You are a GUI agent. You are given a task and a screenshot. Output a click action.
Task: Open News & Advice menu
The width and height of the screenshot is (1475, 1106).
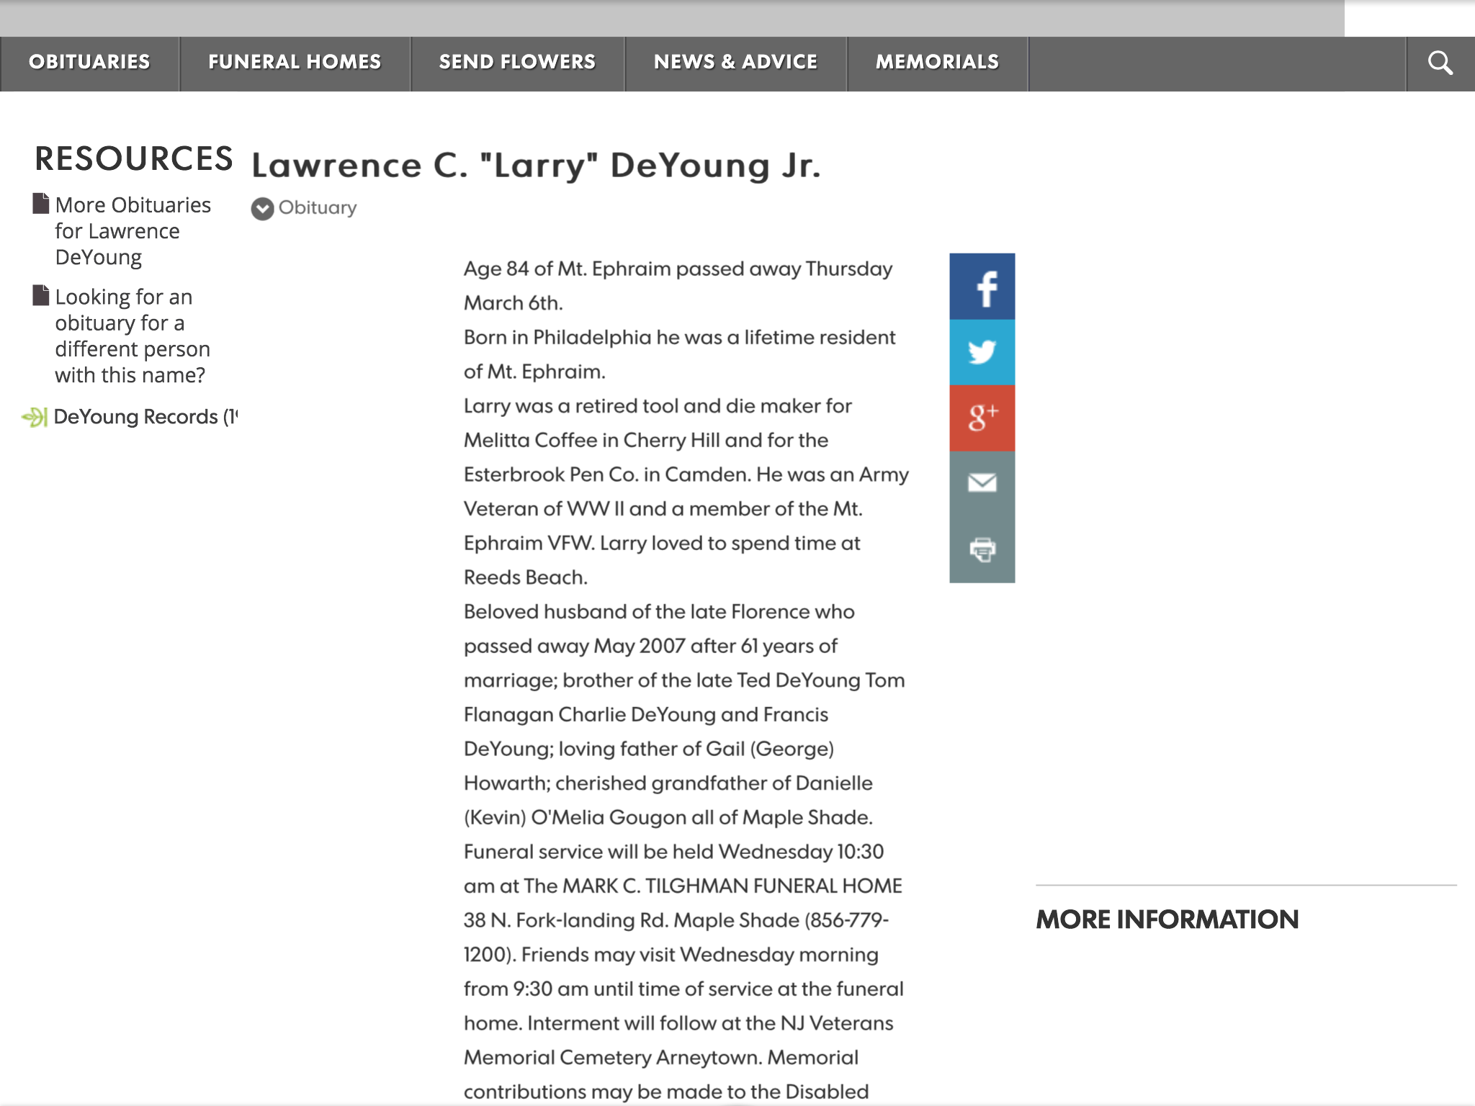[x=735, y=63]
